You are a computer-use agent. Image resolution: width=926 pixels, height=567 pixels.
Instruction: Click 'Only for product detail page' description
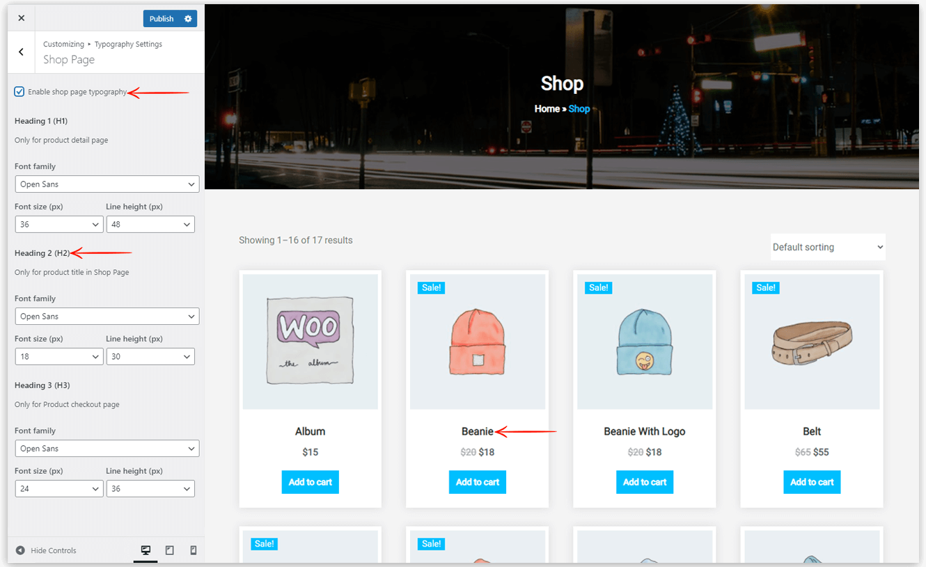61,141
